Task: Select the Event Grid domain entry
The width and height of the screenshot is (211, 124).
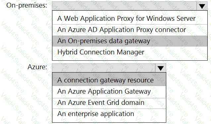Action: (109, 103)
